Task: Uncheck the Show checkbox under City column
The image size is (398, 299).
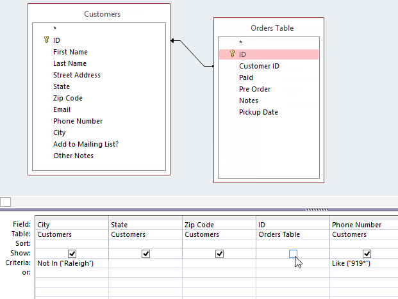Action: [72, 254]
